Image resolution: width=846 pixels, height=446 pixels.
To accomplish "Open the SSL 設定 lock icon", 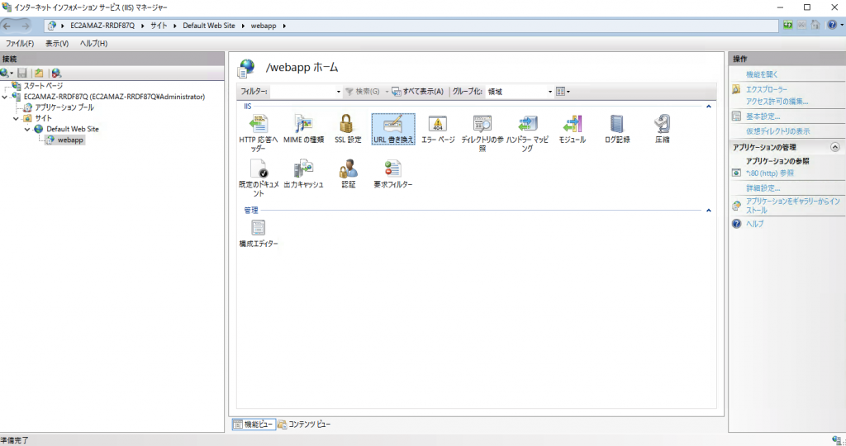I will [347, 126].
